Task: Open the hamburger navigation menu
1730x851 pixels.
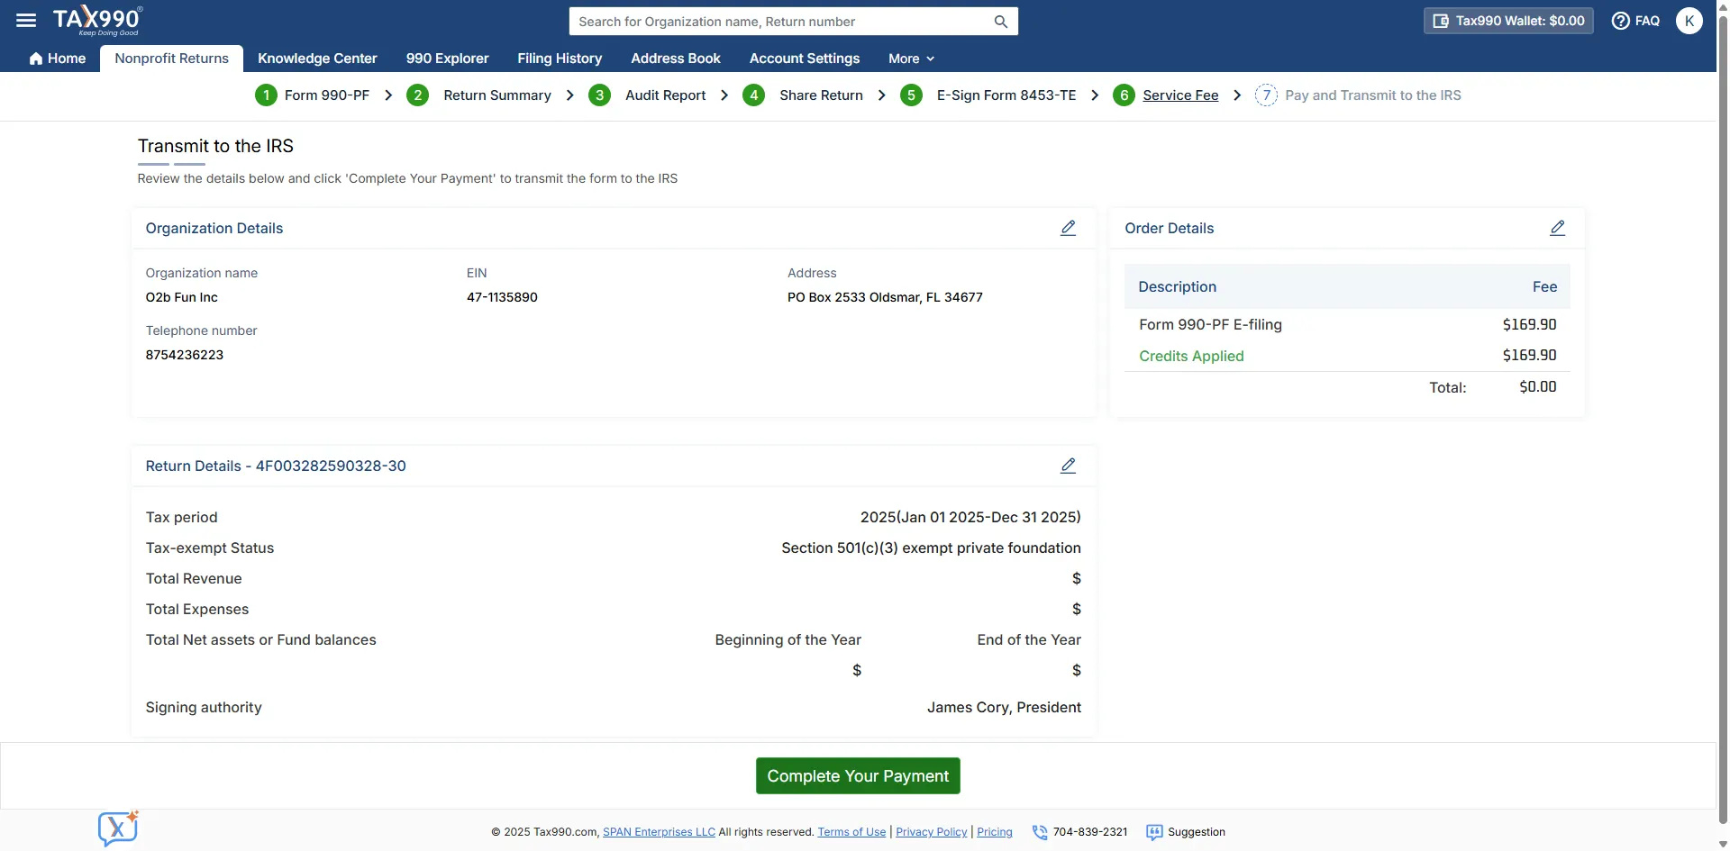Action: click(26, 20)
